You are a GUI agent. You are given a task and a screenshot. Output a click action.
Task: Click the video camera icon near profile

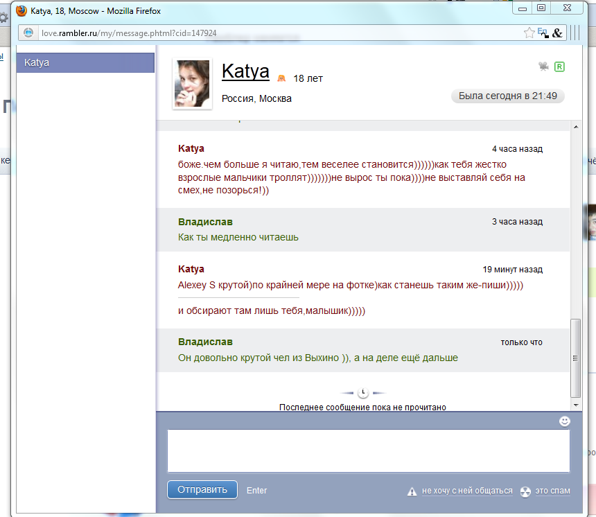[543, 67]
